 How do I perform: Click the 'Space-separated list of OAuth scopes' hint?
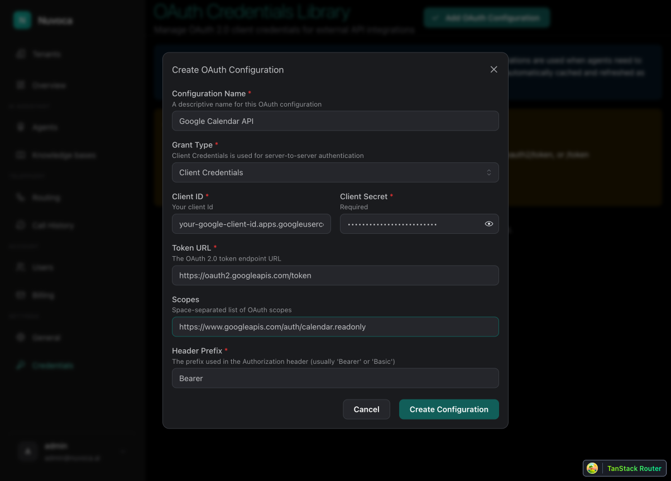point(232,310)
